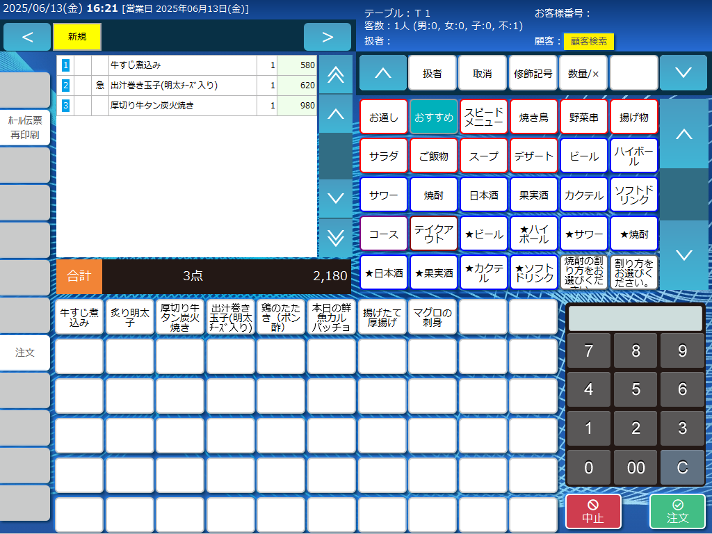The width and height of the screenshot is (712, 534).
Task: Click the double-up arrow to jump to list top
Action: [x=336, y=74]
